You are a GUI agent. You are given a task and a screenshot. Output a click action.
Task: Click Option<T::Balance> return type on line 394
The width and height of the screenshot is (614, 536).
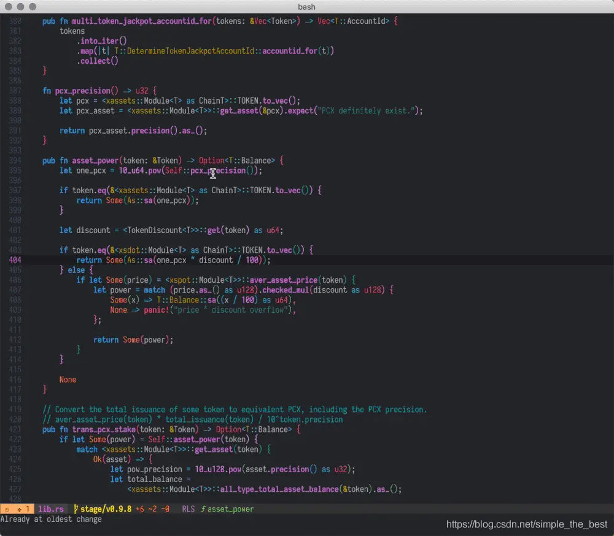[x=237, y=161]
